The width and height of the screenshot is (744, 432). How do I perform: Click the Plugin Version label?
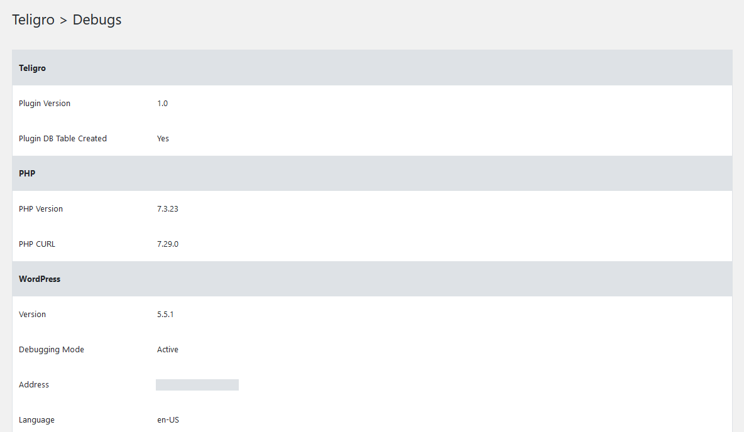pos(45,104)
